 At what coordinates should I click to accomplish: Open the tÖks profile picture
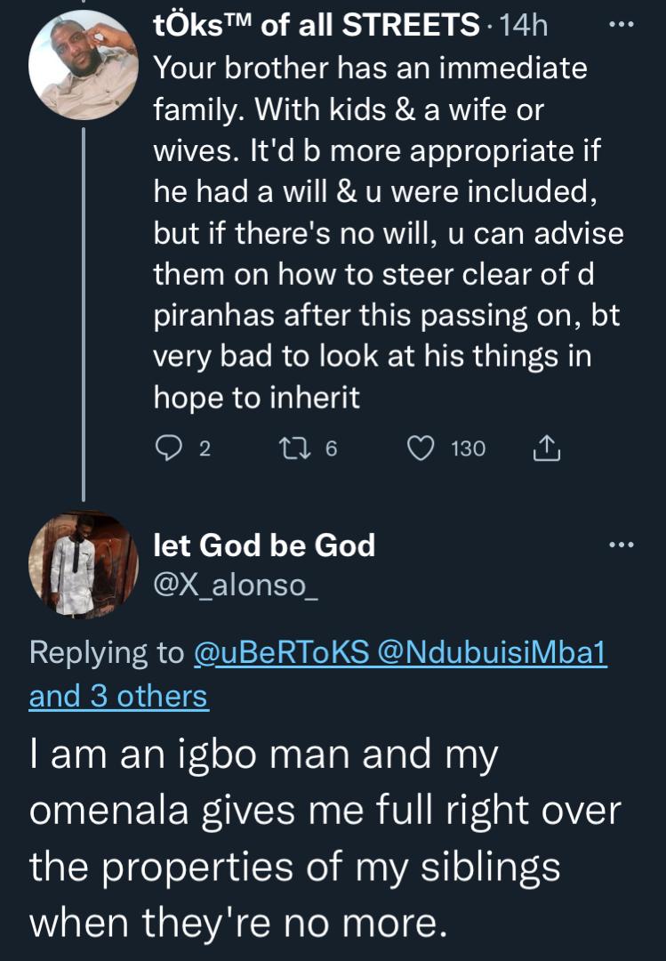[x=84, y=65]
